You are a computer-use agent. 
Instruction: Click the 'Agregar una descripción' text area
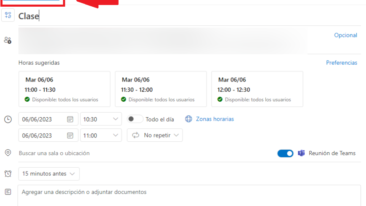(x=189, y=195)
